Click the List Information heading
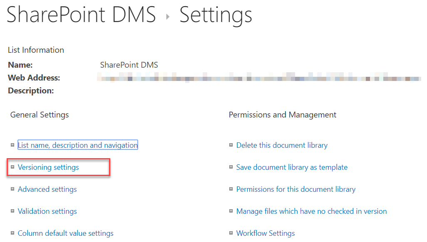 36,50
